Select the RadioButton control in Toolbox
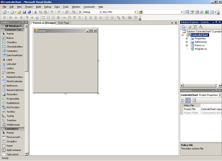 tap(13, 103)
